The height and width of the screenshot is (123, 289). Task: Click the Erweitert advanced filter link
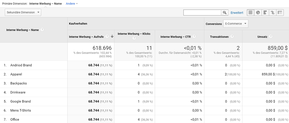click(x=237, y=13)
